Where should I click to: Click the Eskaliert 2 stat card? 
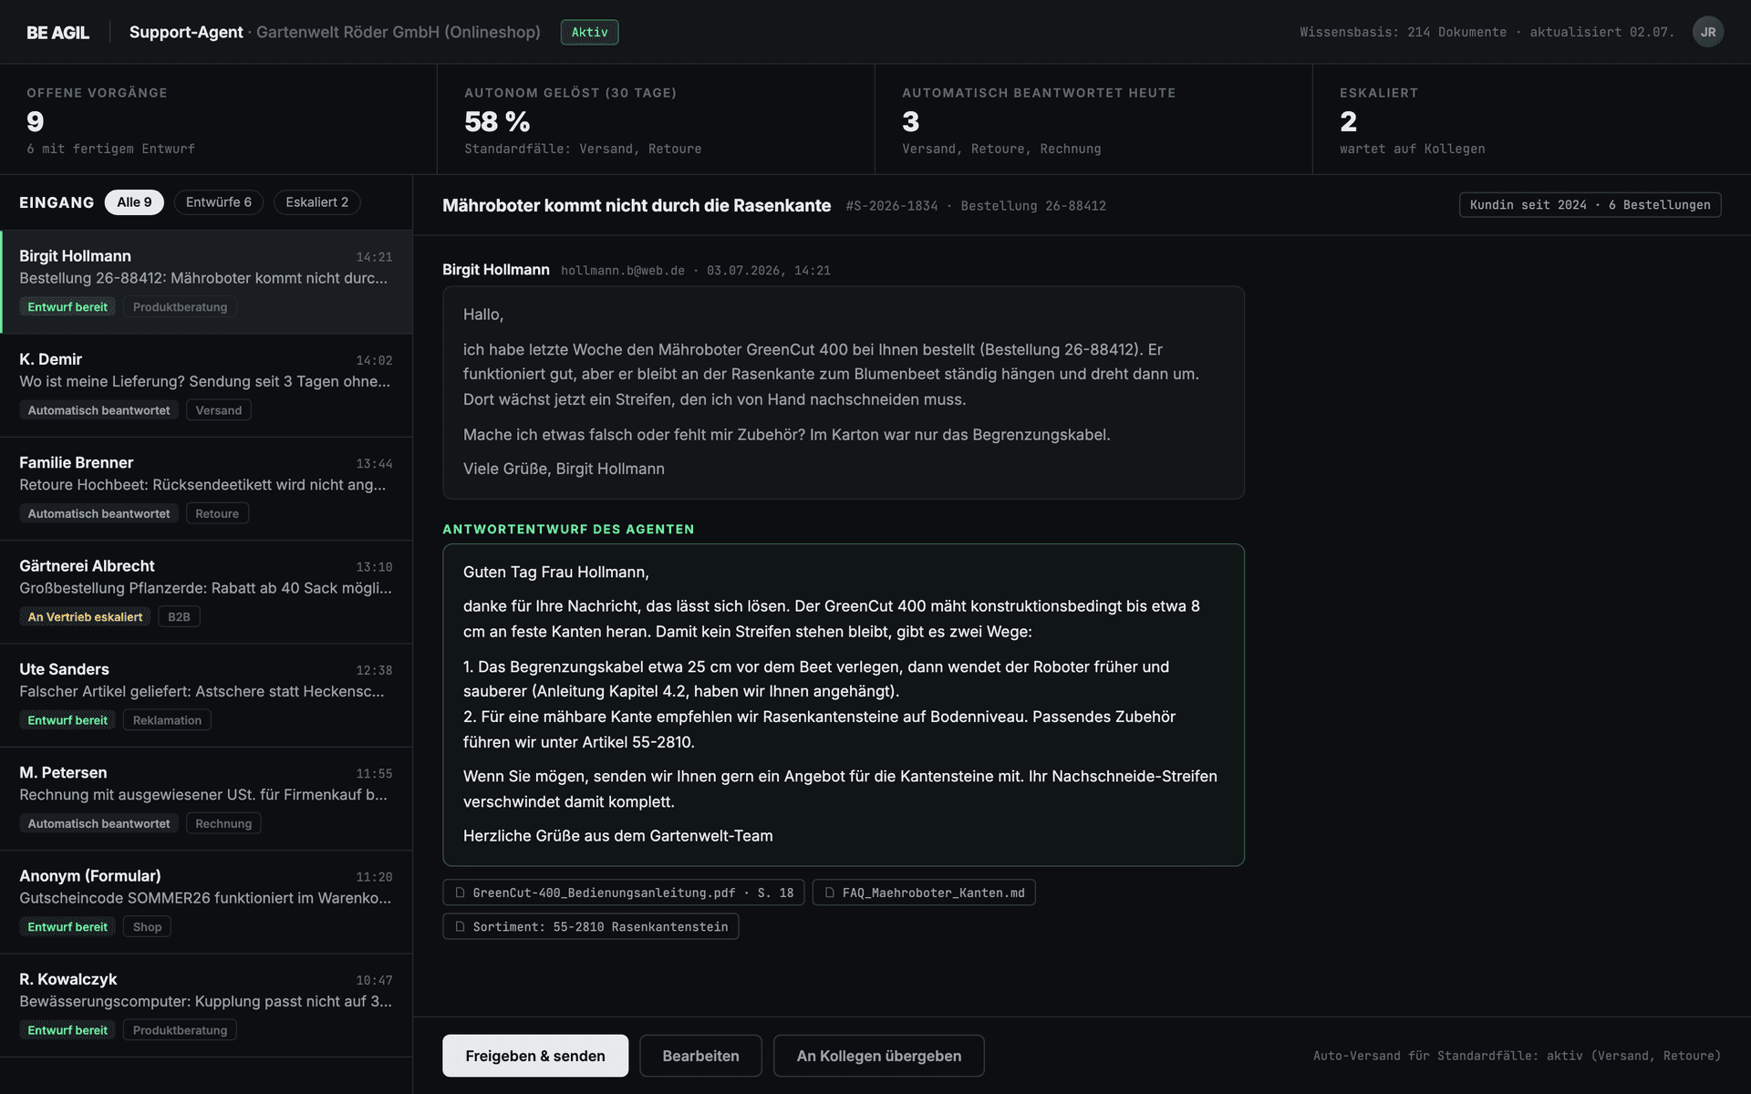point(1531,119)
